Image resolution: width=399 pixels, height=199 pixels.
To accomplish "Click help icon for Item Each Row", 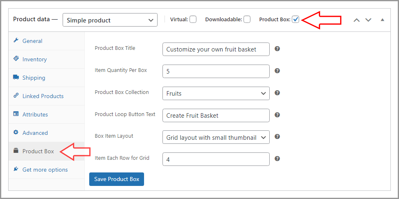I will pyautogui.click(x=277, y=159).
